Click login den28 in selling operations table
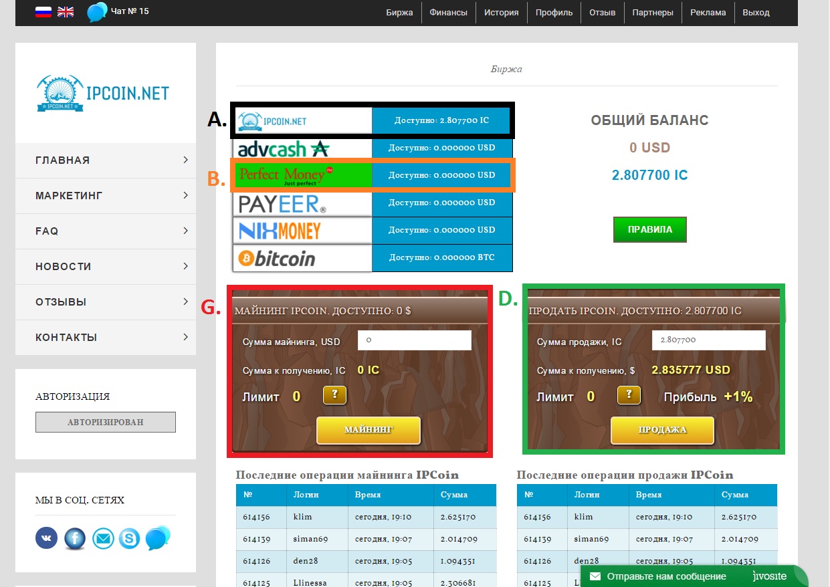830x587 pixels. click(587, 561)
